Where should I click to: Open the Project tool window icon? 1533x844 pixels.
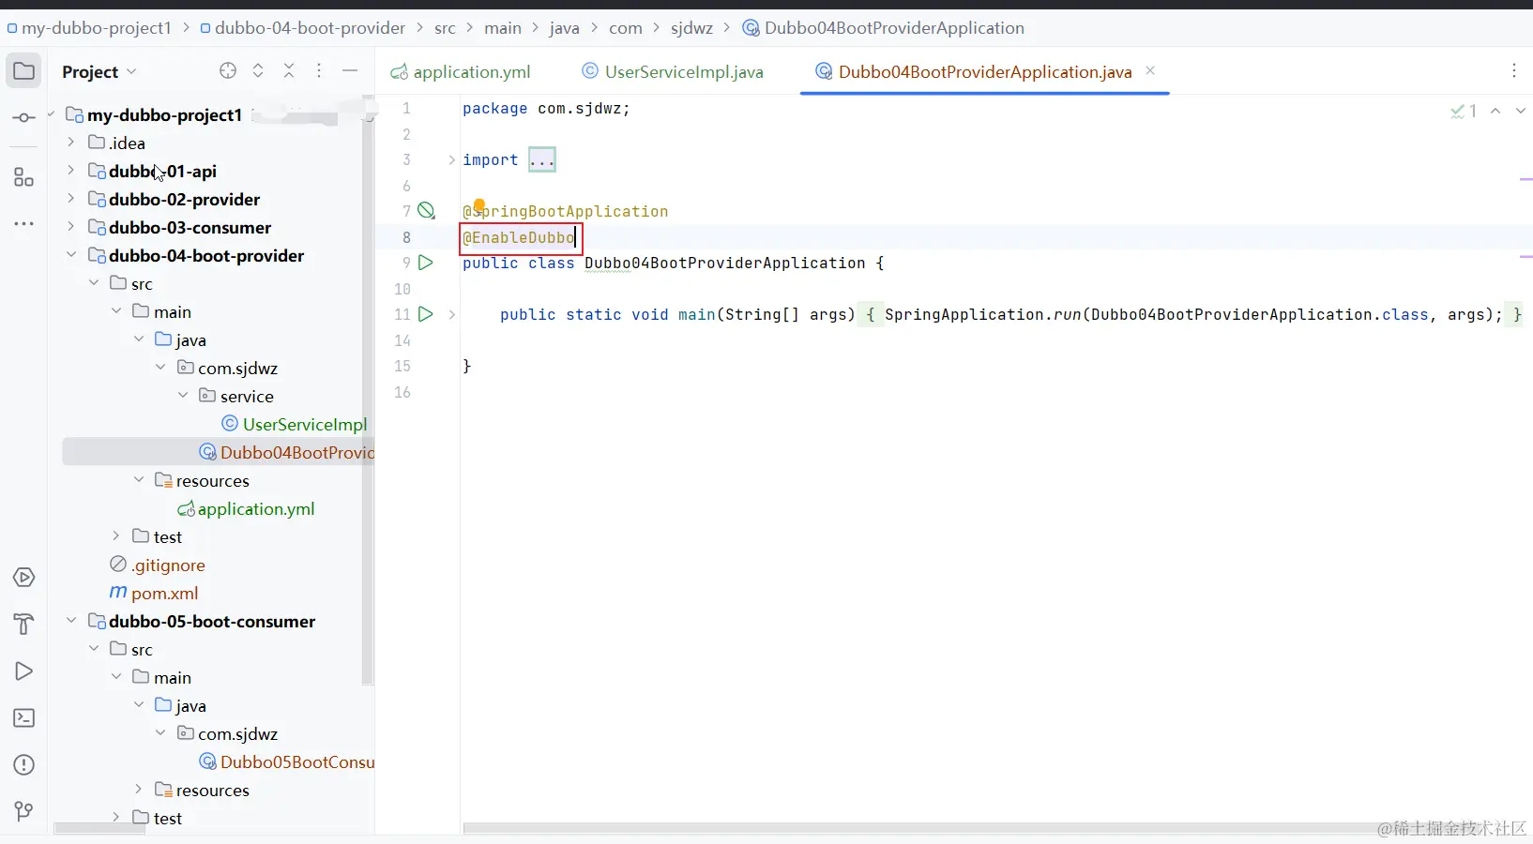click(24, 71)
